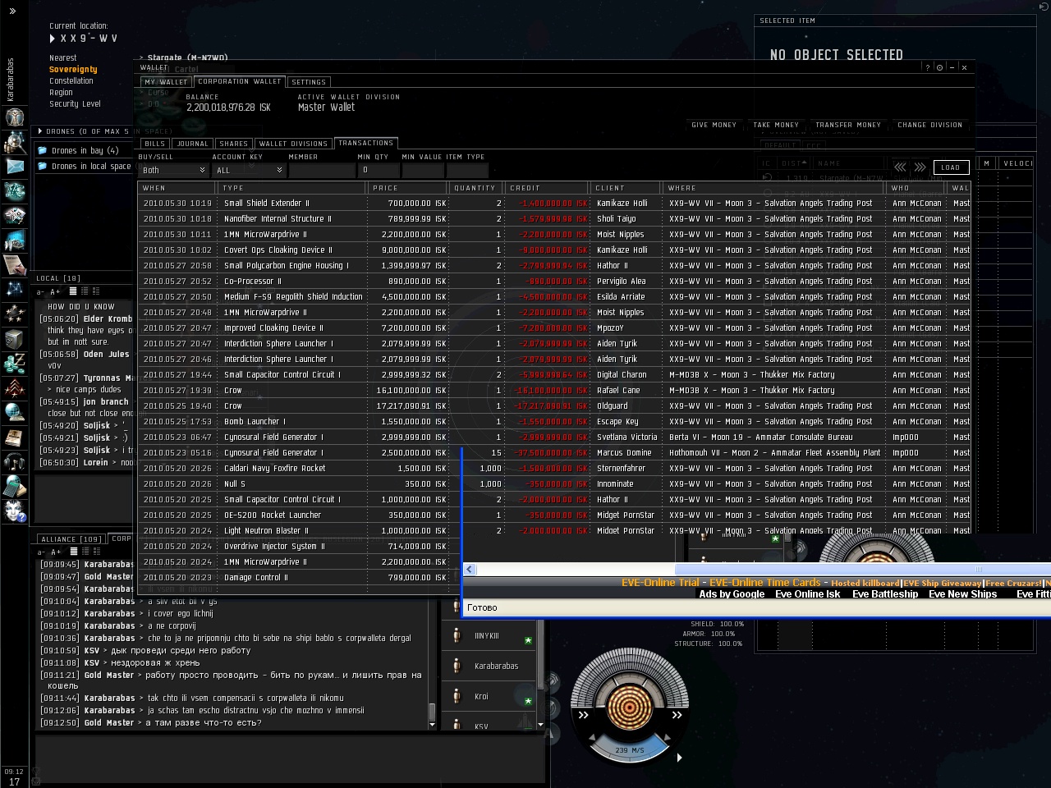Sort transactions by the Price column header
Viewport: 1051px width, 788px height.
pos(407,188)
